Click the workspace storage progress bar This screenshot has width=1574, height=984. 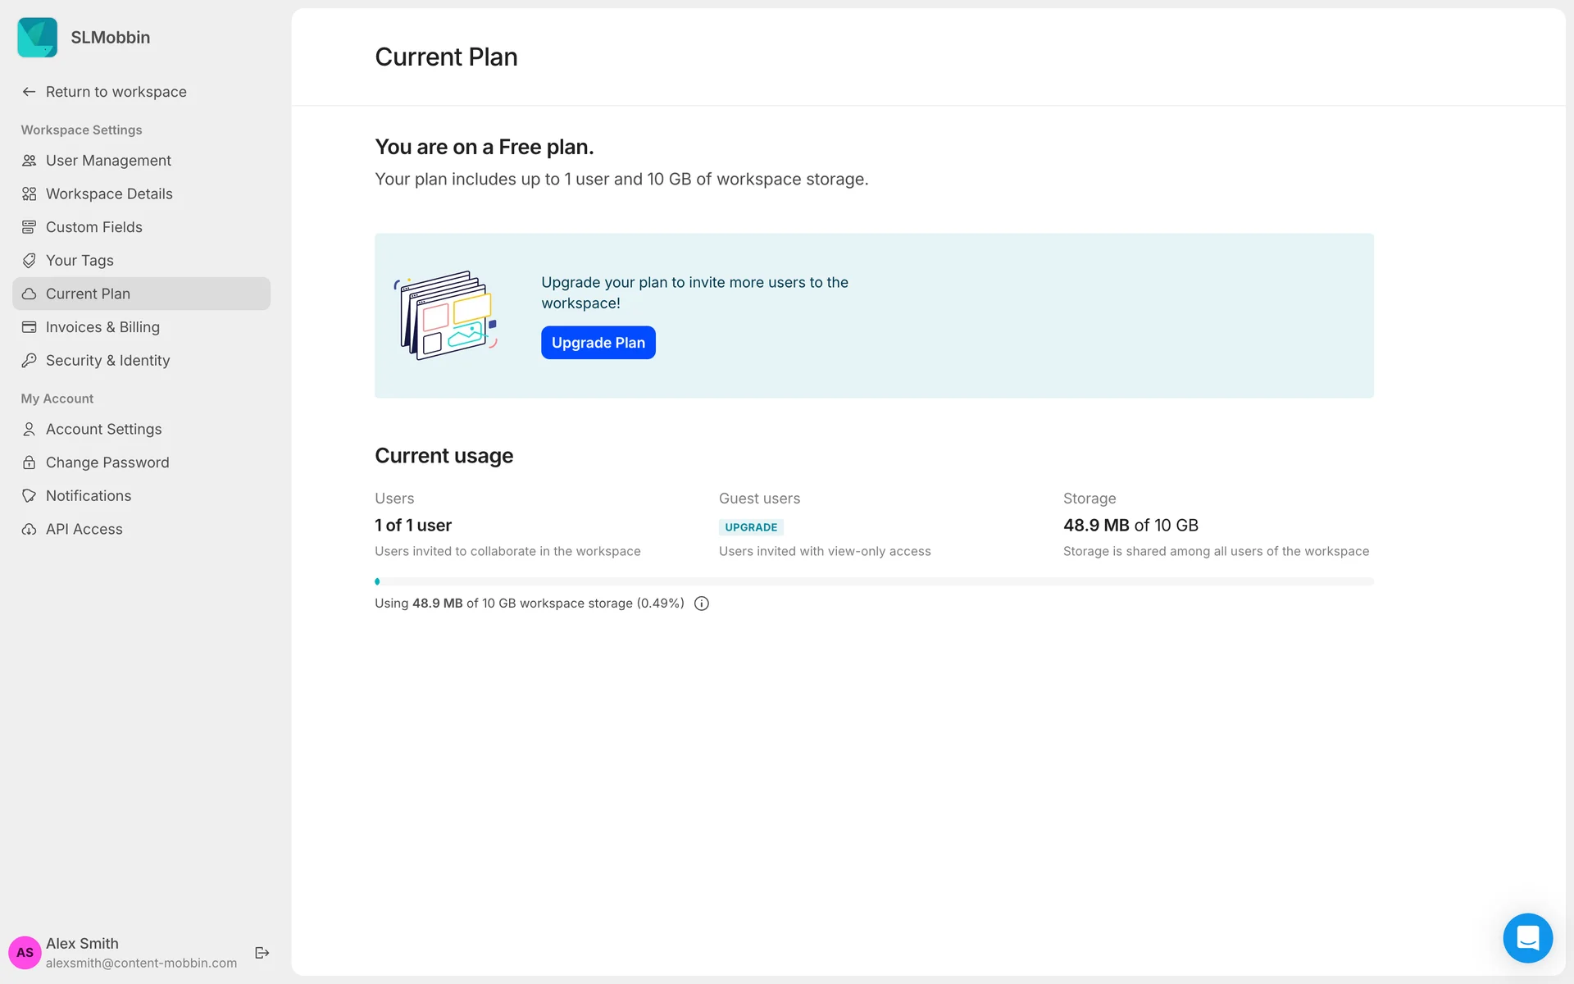click(x=874, y=581)
